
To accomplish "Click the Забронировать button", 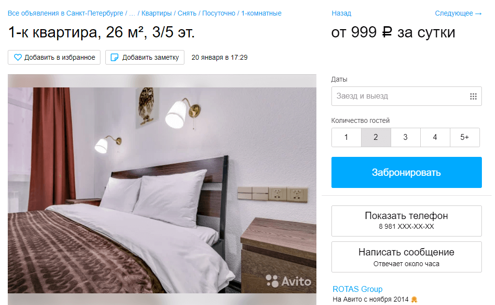I will (406, 172).
